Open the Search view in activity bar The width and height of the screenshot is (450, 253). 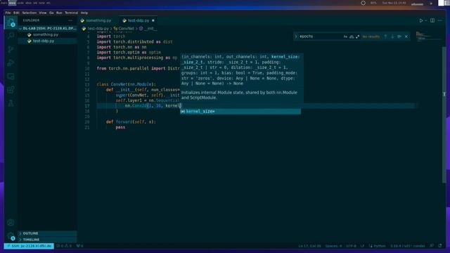[11, 36]
